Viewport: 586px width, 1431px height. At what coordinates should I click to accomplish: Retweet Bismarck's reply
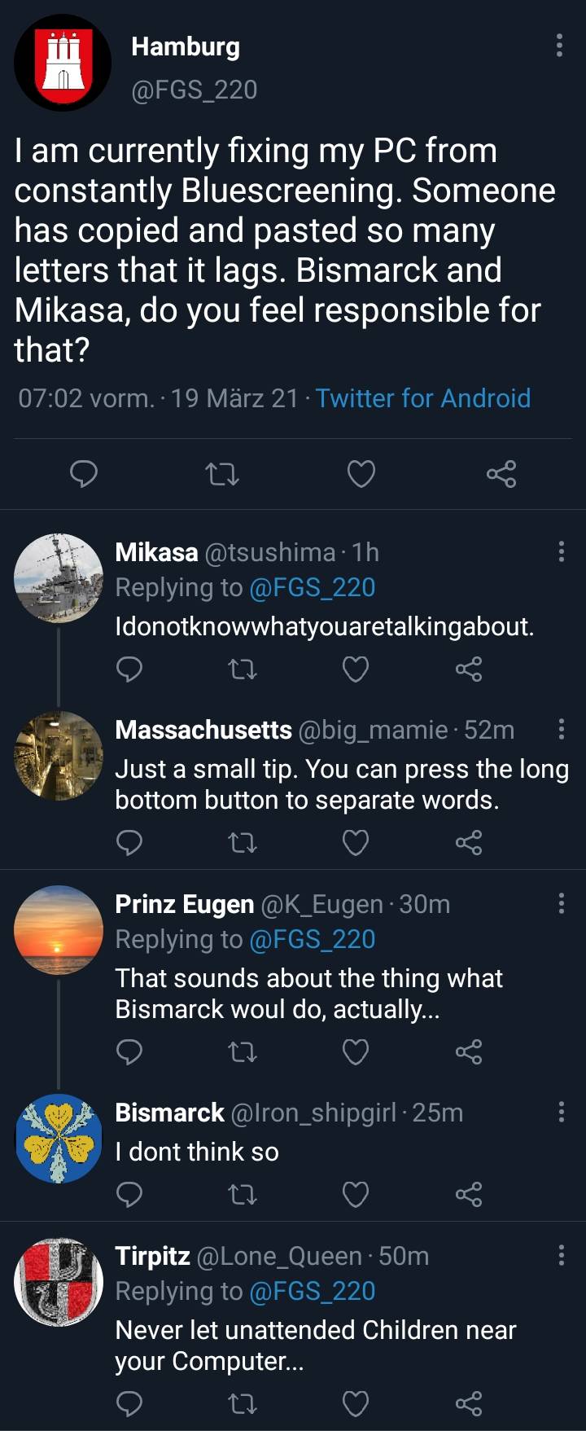[x=242, y=1195]
